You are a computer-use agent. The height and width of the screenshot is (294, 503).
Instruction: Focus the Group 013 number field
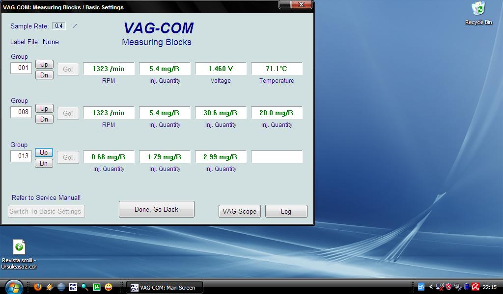pyautogui.click(x=21, y=156)
